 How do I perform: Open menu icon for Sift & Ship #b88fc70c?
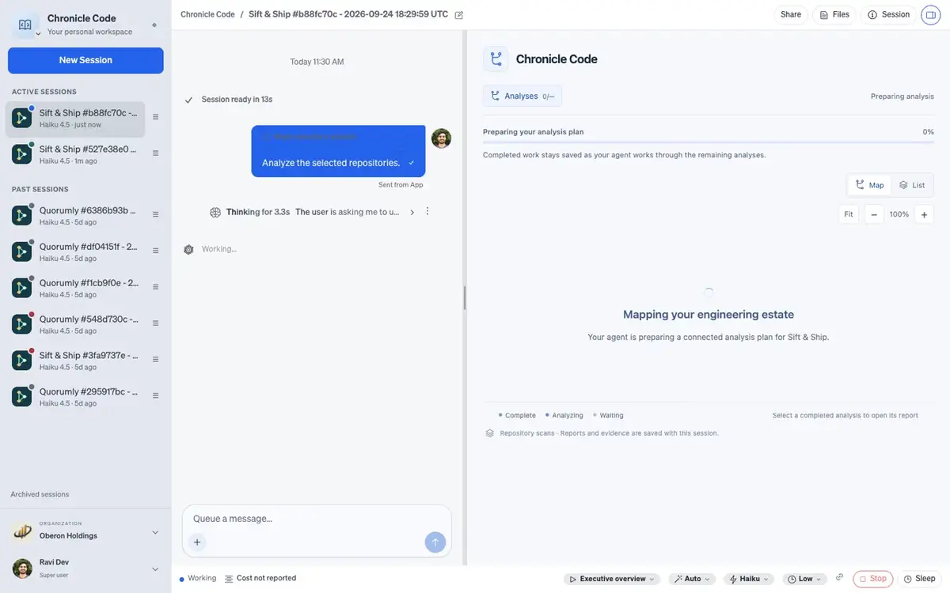click(156, 117)
